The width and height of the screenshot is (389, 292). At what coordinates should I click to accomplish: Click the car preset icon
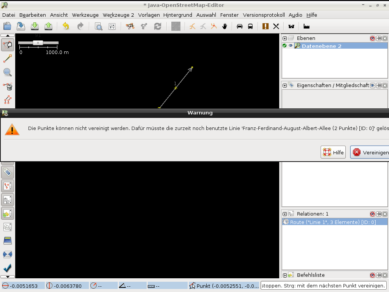[240, 26]
